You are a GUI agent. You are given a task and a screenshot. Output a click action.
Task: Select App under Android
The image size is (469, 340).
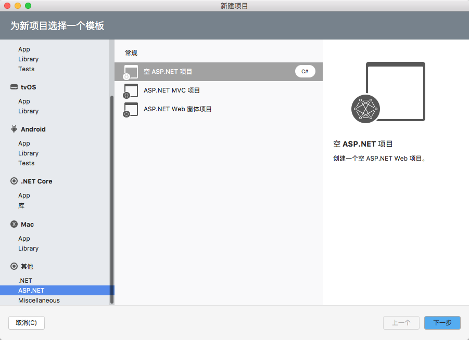click(24, 143)
